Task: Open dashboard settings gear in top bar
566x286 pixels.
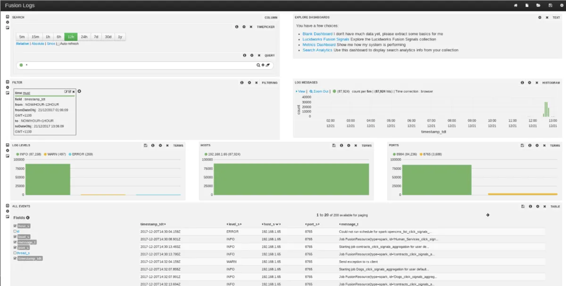Action: pyautogui.click(x=562, y=6)
